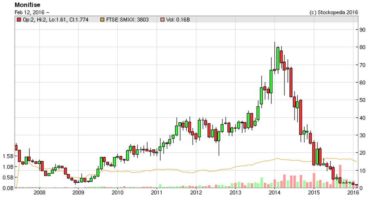Click the tallest pink volume bar in 2015
The height and width of the screenshot is (207, 373).
(340, 176)
